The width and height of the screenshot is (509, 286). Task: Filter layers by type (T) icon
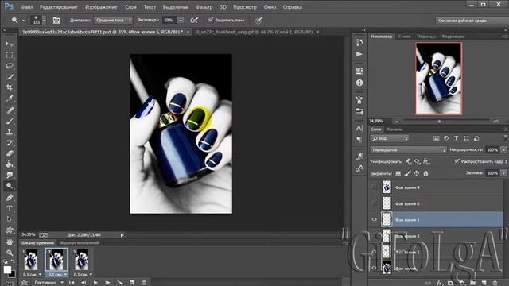click(456, 138)
